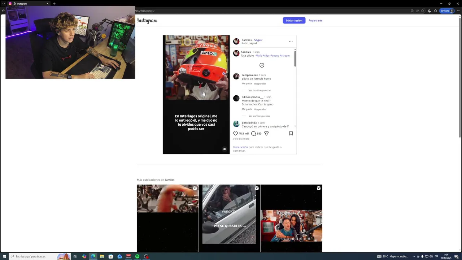Click the 18,5 mil likes count
The width and height of the screenshot is (462, 260).
click(244, 134)
